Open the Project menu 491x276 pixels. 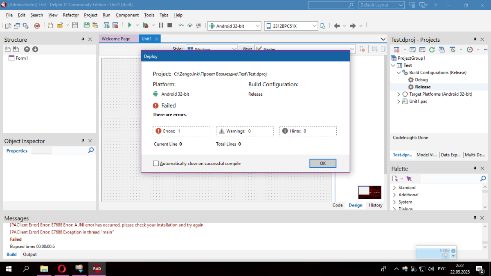91,15
